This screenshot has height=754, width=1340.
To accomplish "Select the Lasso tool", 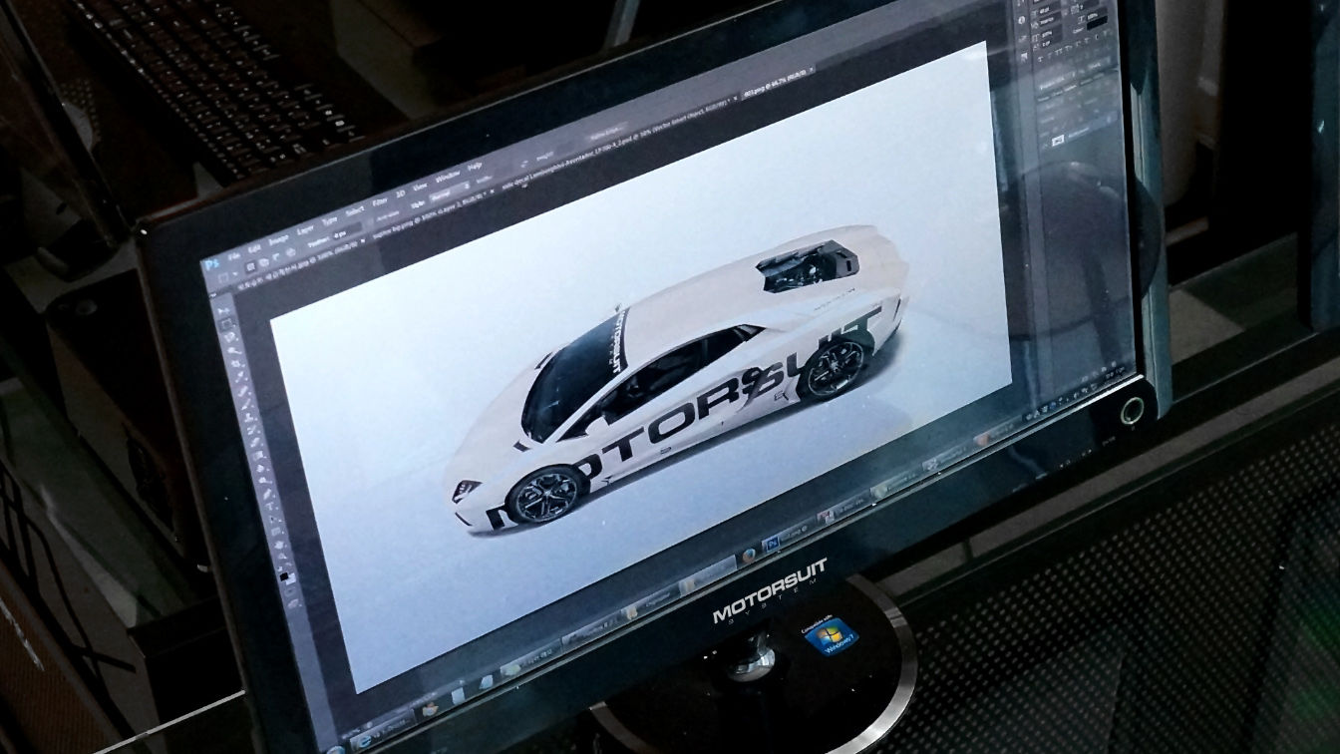I will click(x=229, y=337).
